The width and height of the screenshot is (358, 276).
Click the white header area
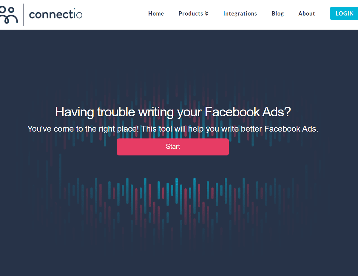tap(104, 15)
